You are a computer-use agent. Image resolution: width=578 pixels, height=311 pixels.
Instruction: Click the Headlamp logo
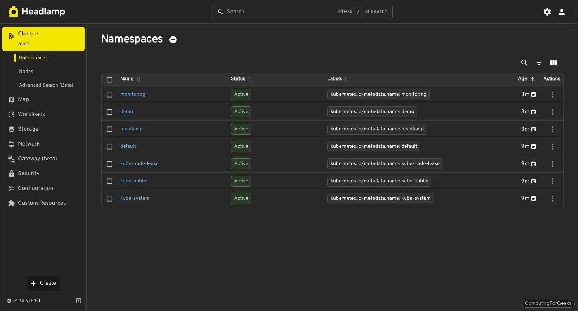pos(37,12)
